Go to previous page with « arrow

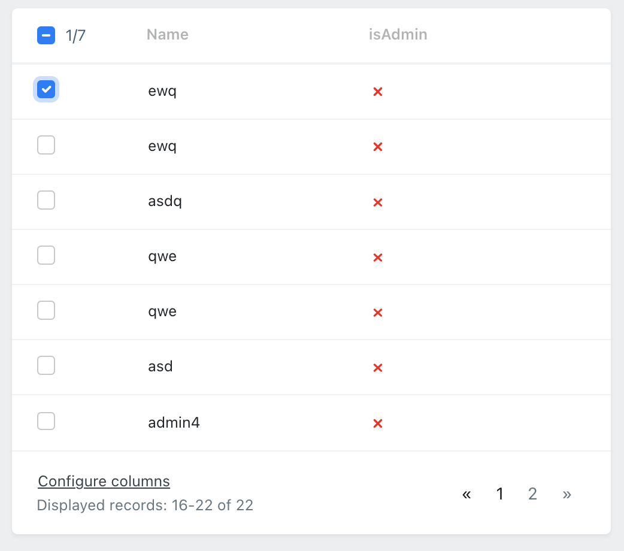(467, 494)
